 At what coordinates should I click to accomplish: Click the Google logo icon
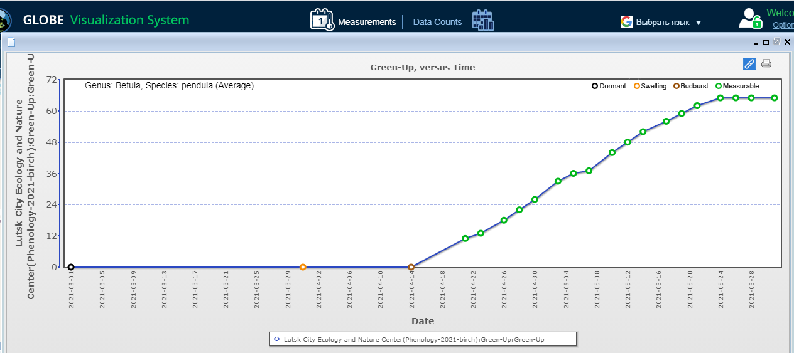point(626,22)
